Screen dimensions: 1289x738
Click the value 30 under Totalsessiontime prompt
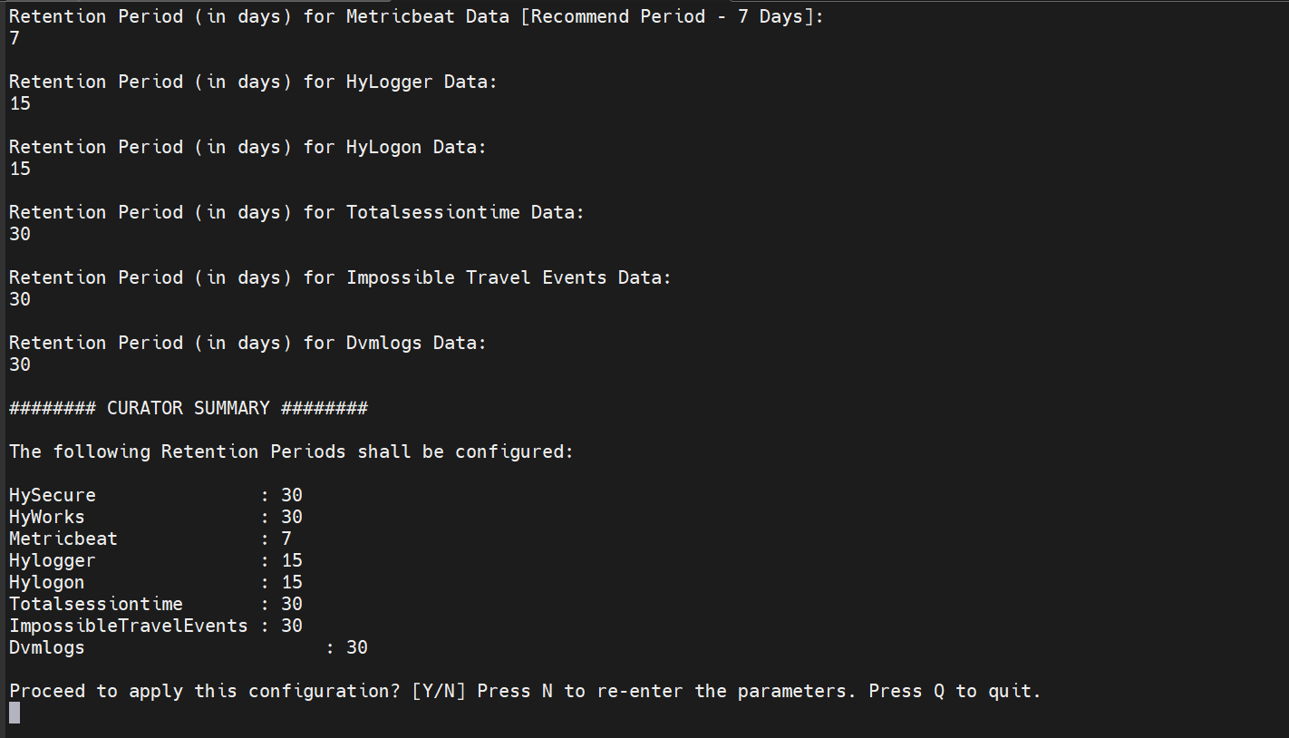(x=20, y=234)
